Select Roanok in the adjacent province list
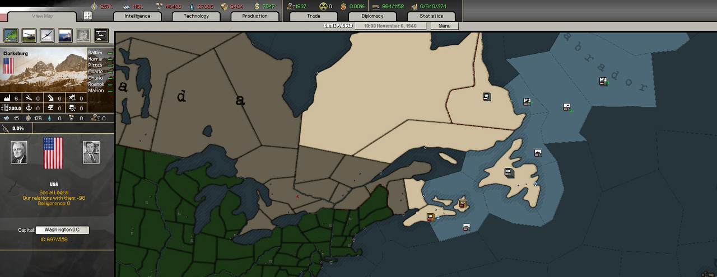 [96, 84]
